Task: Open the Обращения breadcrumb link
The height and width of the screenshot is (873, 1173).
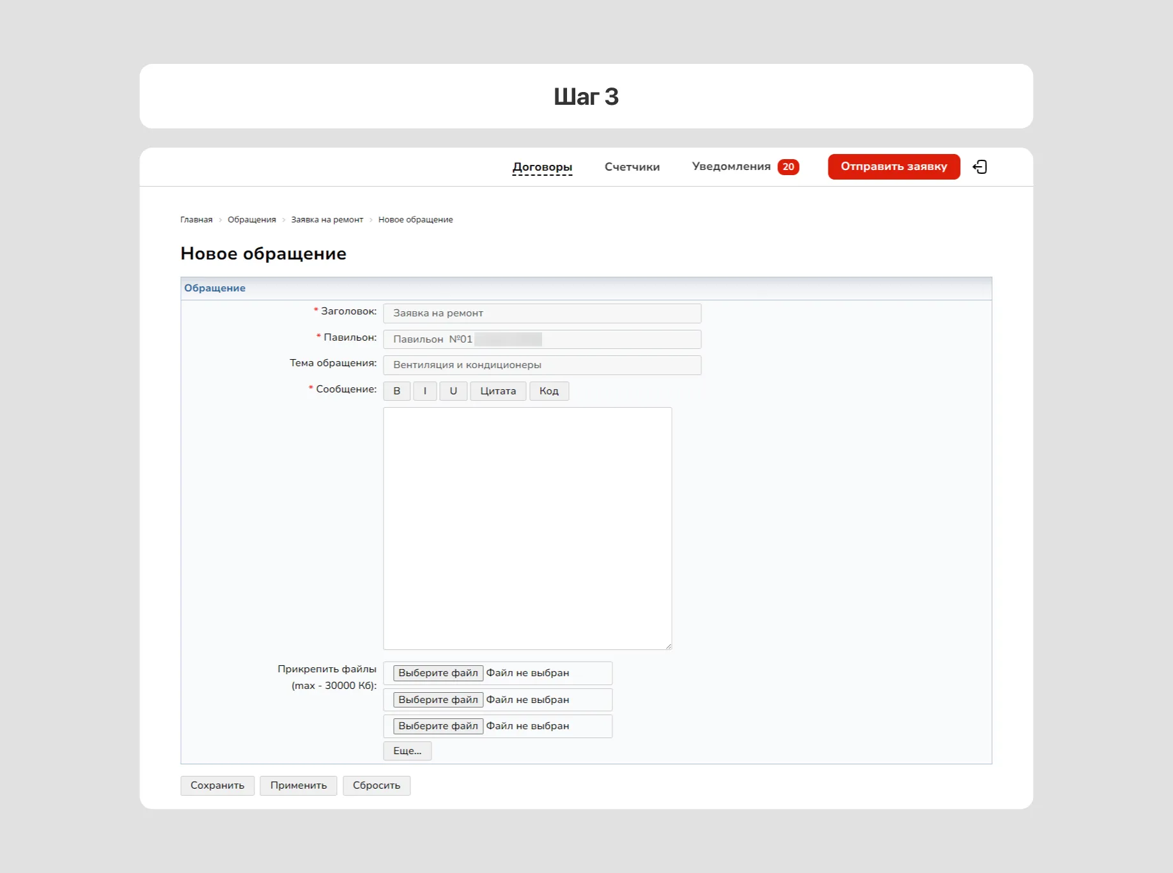Action: pos(252,220)
